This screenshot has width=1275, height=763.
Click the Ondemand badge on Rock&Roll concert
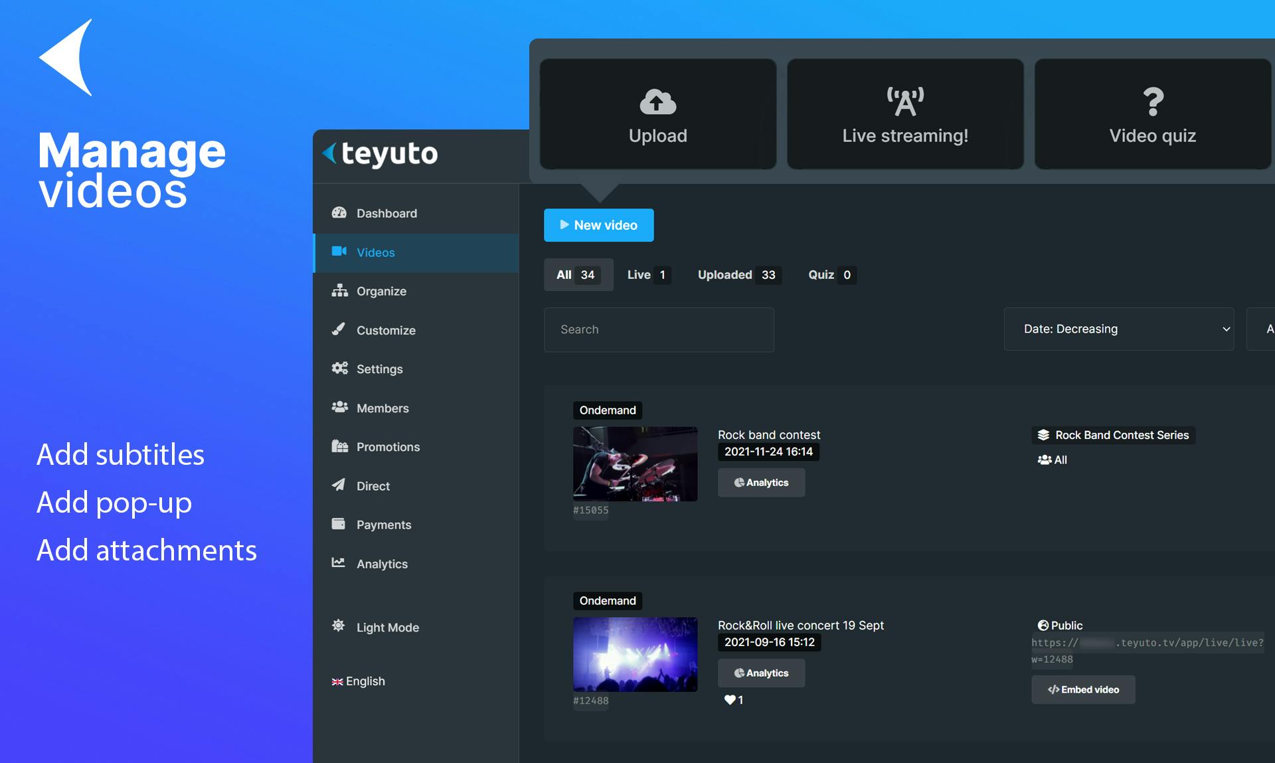(x=608, y=601)
